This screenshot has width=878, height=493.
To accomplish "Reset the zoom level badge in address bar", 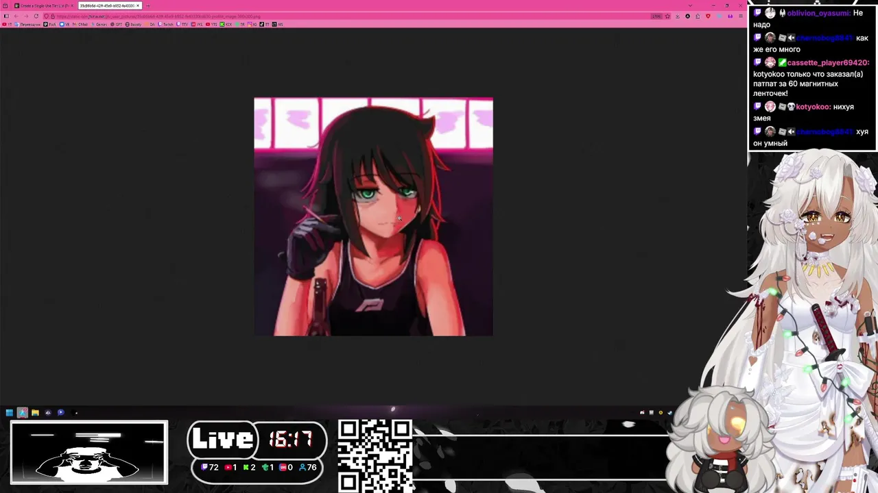I will click(x=656, y=16).
